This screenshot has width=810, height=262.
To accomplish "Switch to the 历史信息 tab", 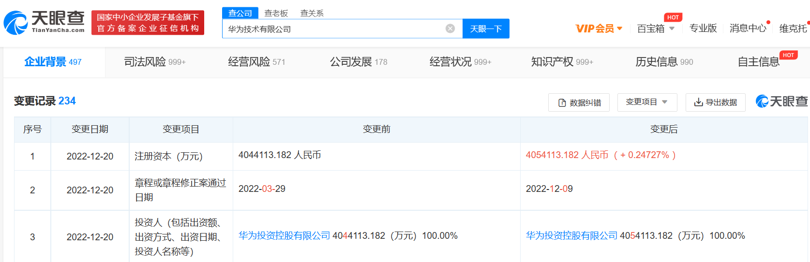I will click(x=664, y=62).
